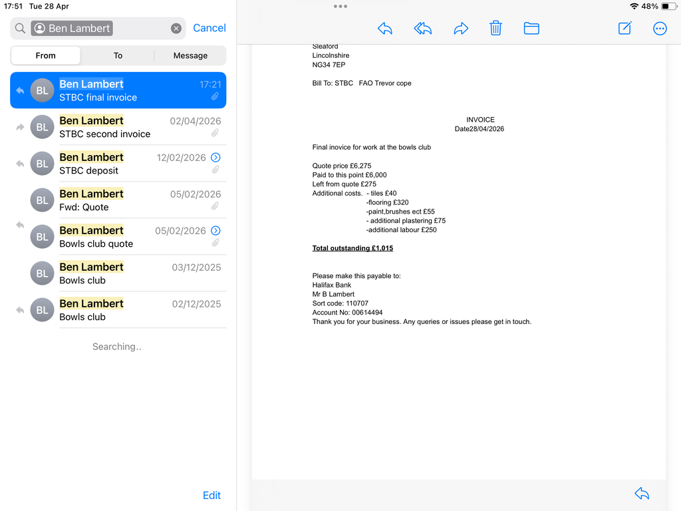Viewport: 681px width, 511px height.
Task: Tap the Sort code: 110707 line
Action: [340, 303]
